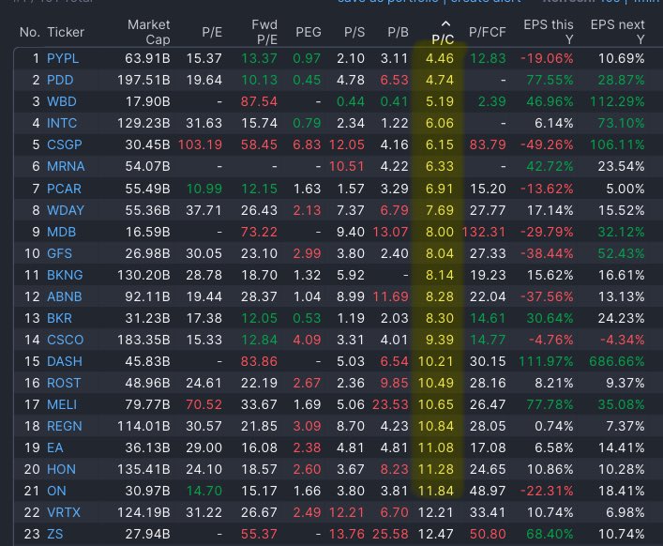Viewport: 663px width, 546px height.
Task: Click PCAR P/E value 10.99
Action: (x=204, y=189)
